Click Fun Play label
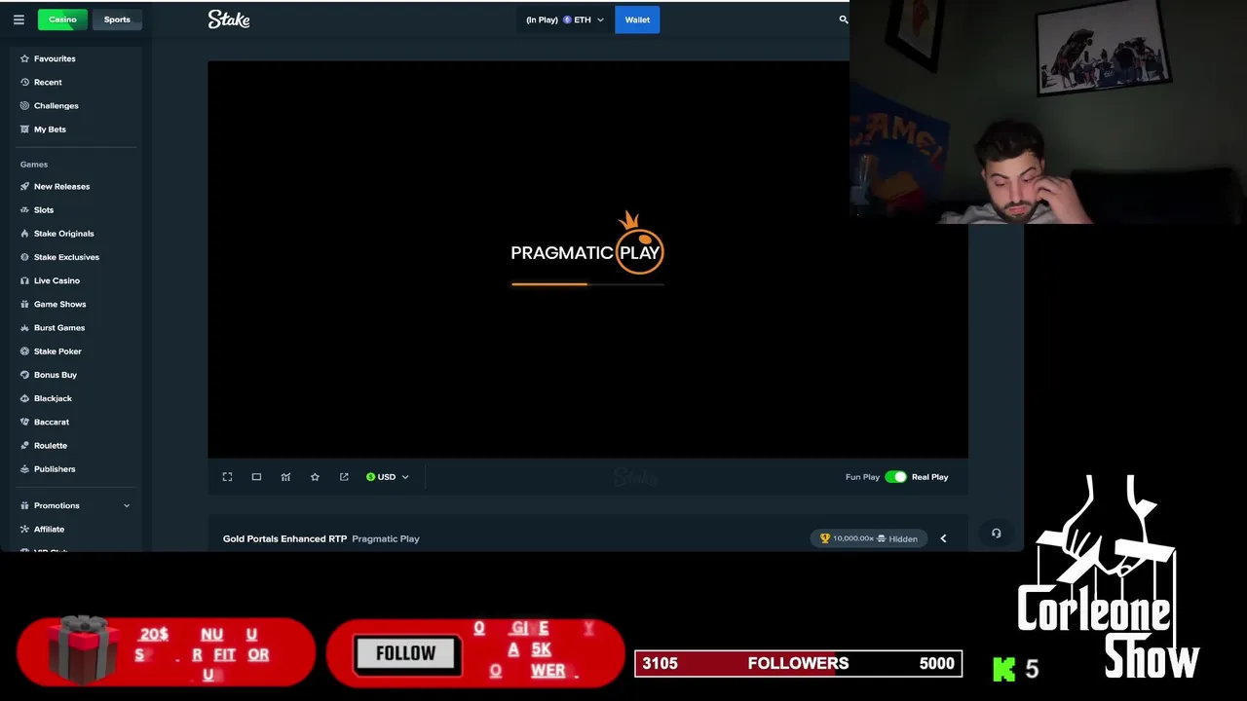Screen dimensions: 1247x701 click(x=862, y=477)
